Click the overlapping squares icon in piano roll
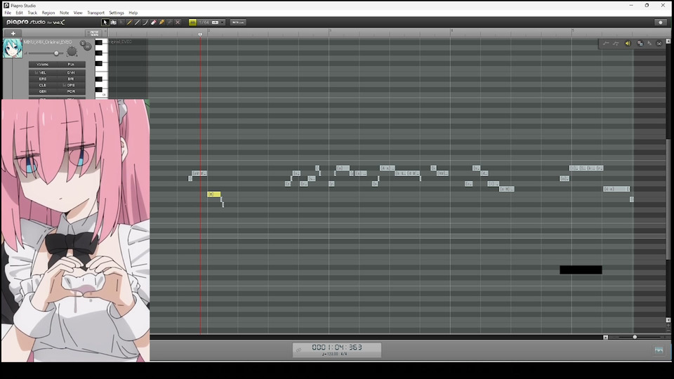This screenshot has height=379, width=674. tap(640, 44)
